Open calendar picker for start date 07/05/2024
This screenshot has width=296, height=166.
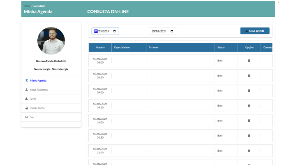click(115, 31)
